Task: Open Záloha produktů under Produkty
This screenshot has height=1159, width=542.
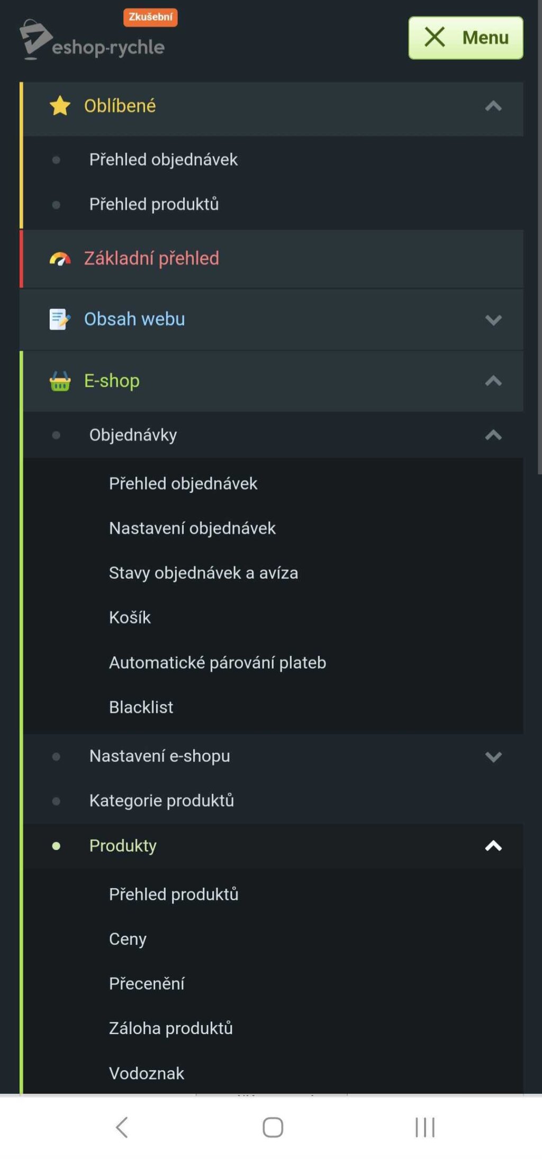Action: [x=170, y=1028]
